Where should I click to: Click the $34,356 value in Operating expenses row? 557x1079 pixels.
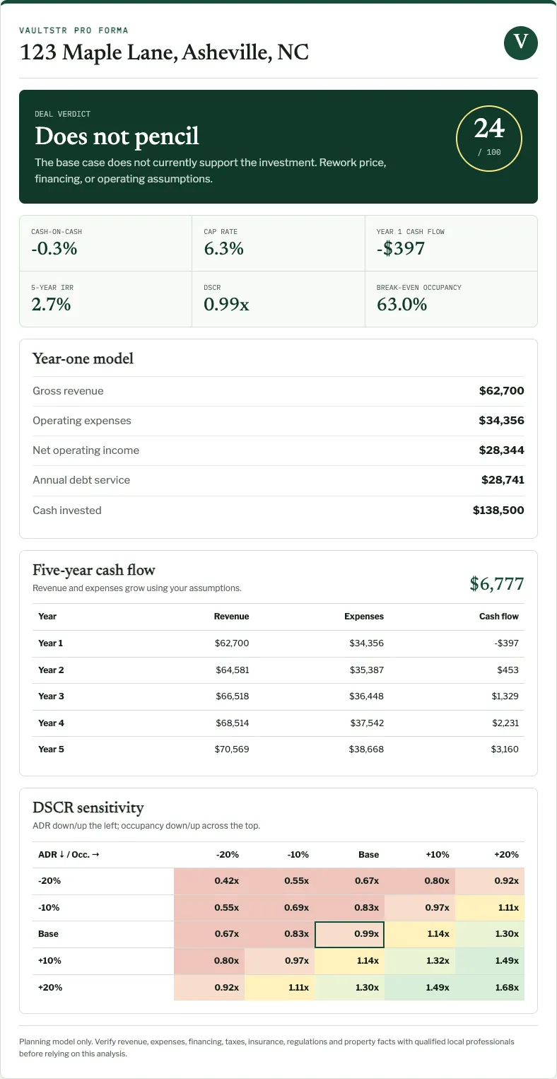click(x=502, y=421)
